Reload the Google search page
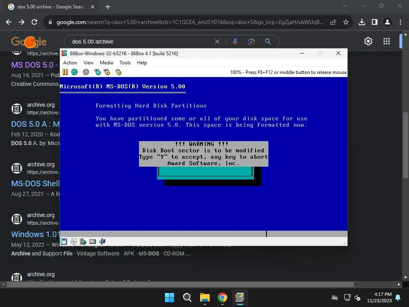The image size is (409, 307). tap(34, 22)
